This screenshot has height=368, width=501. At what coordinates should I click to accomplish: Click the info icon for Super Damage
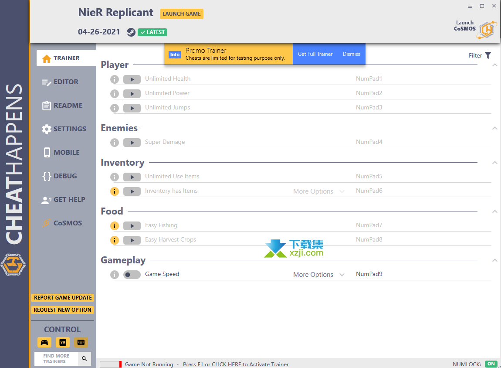pos(115,143)
